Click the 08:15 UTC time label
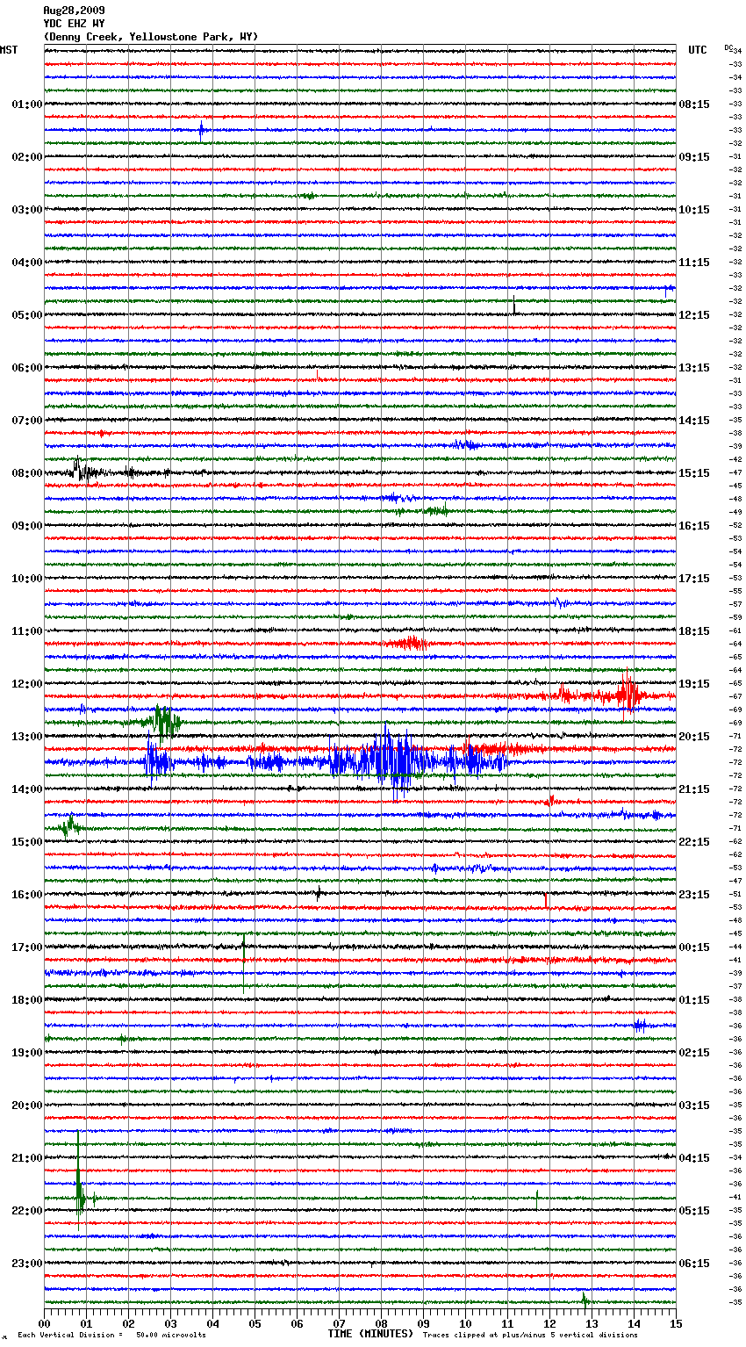The width and height of the screenshot is (746, 1347). (x=694, y=104)
